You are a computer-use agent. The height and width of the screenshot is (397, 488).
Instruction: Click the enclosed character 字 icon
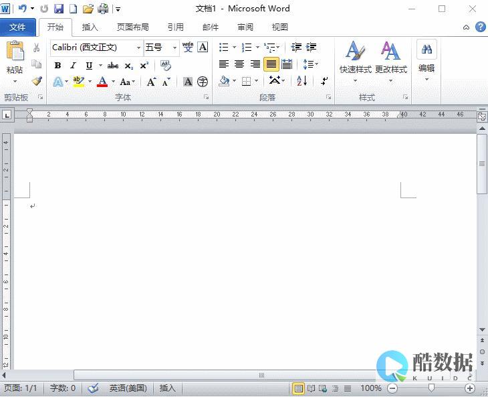click(203, 82)
